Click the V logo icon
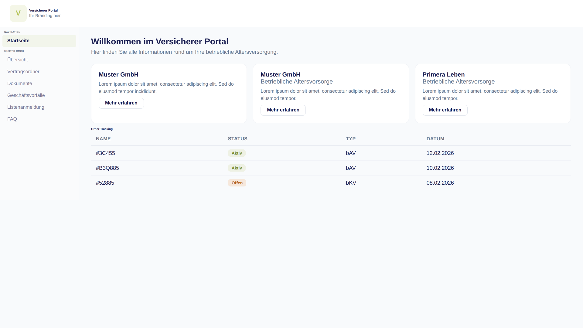The image size is (583, 328). point(18,13)
